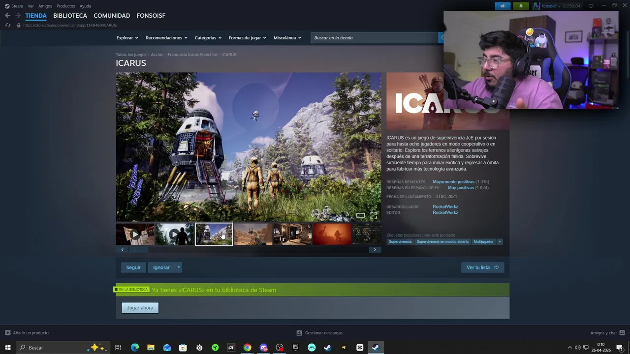The image size is (630, 354).
Task: Click the Jugar ahora button
Action: tap(140, 308)
